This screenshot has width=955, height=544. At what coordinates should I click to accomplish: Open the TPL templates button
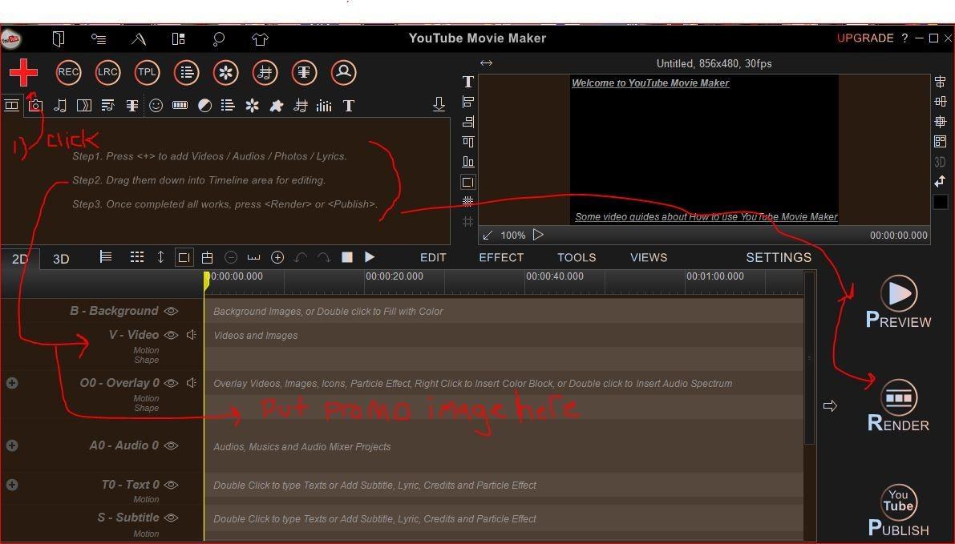click(147, 72)
